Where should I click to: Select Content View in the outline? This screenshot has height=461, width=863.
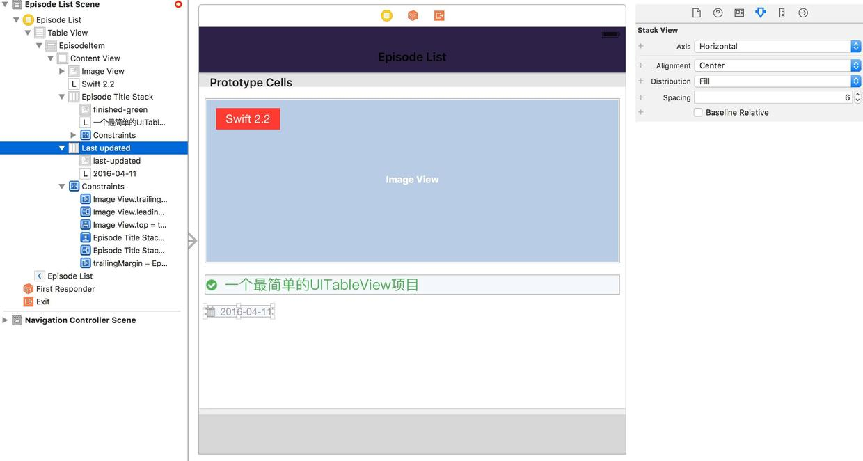[x=94, y=58]
